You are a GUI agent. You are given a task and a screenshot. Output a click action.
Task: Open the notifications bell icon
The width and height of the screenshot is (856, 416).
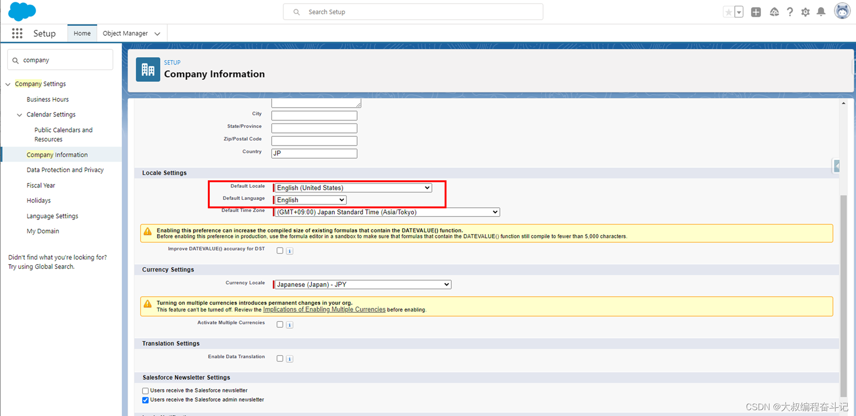click(x=821, y=12)
